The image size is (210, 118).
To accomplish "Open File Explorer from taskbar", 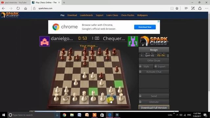I will pos(72,115).
